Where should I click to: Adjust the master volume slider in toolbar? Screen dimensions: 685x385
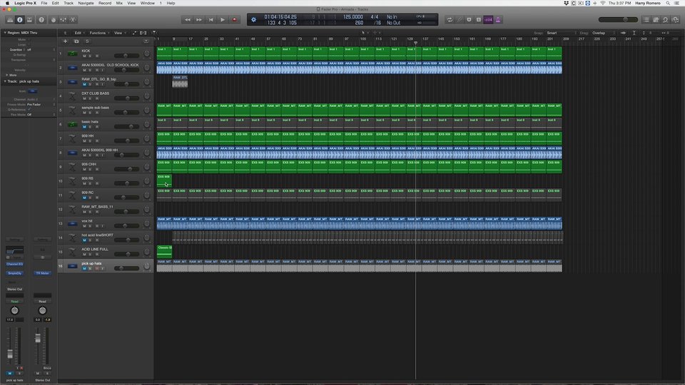pyautogui.click(x=618, y=20)
